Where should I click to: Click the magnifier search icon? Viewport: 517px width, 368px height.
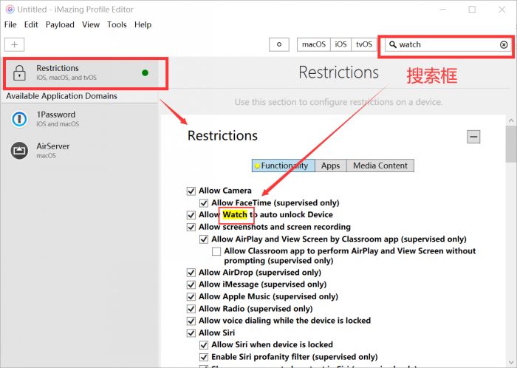point(392,44)
